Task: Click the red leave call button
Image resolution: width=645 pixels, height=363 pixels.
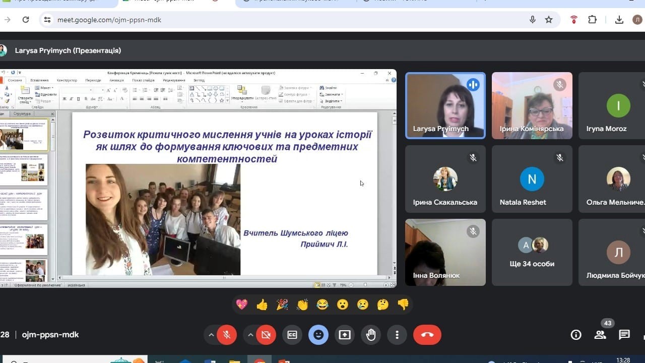Action: (x=427, y=335)
